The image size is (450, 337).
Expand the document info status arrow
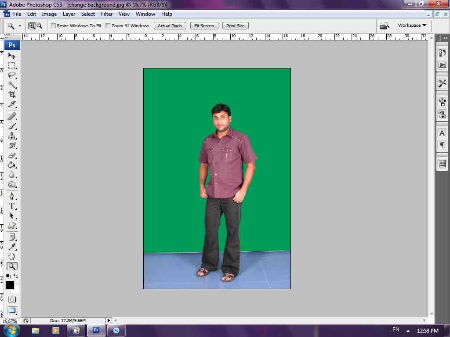[x=108, y=320]
